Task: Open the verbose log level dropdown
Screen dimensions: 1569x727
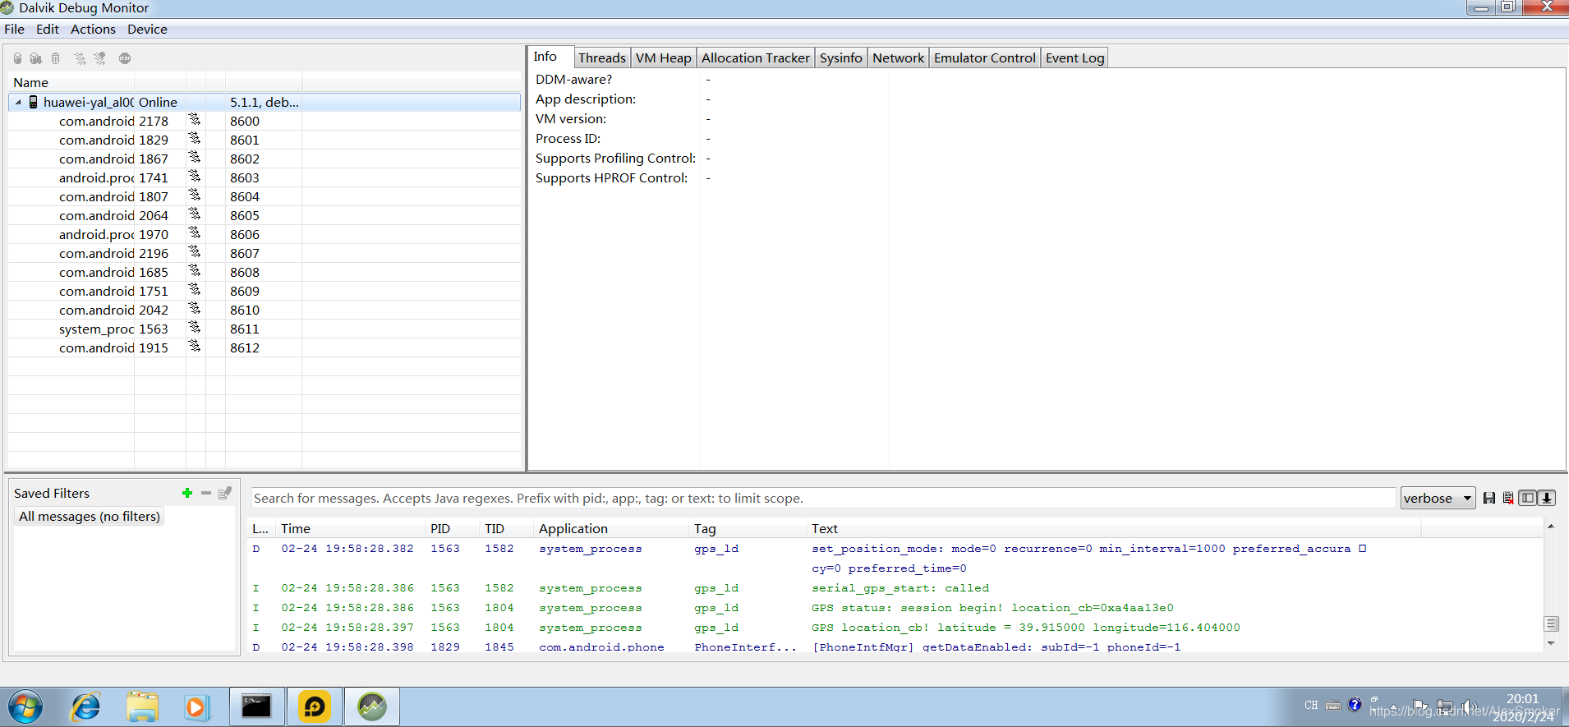Action: coord(1438,498)
